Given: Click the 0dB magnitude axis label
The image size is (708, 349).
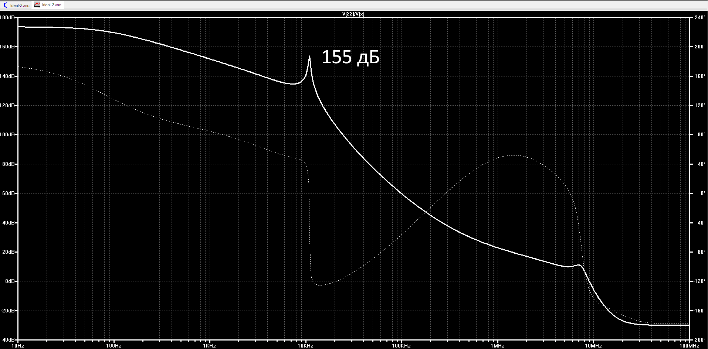Looking at the screenshot, I should coord(10,281).
